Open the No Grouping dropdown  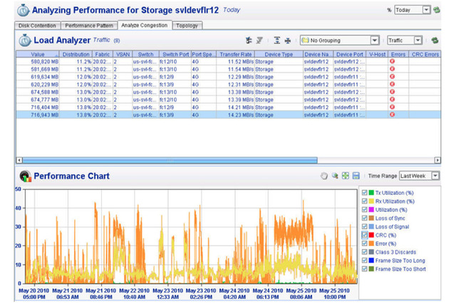[339, 41]
